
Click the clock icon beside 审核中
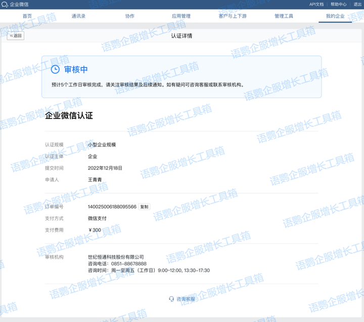(56, 69)
